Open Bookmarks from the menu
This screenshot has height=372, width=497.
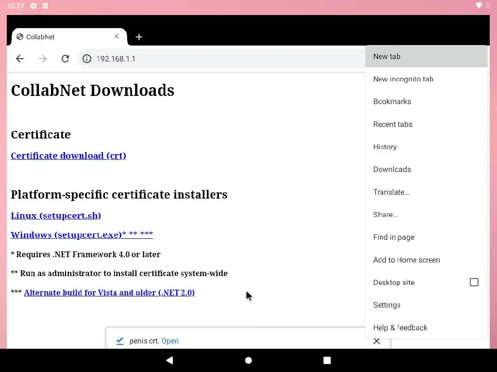(426, 102)
